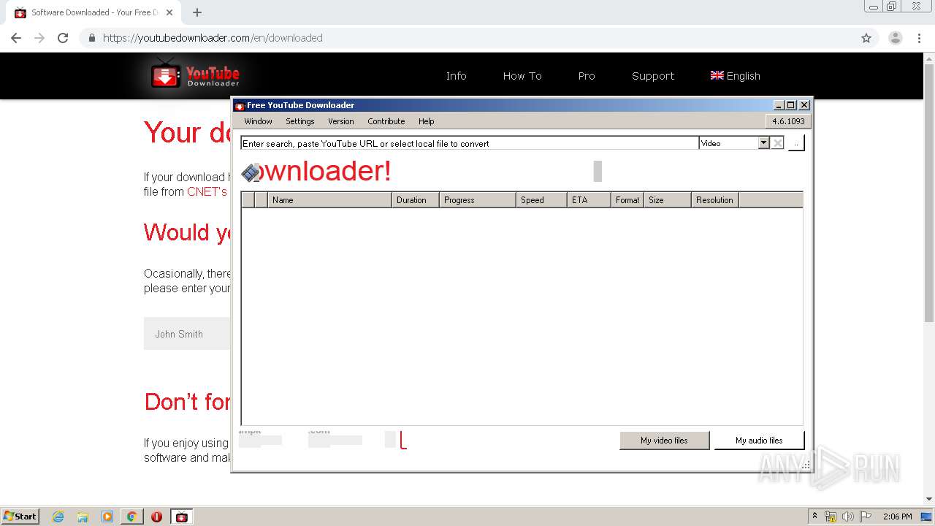The height and width of the screenshot is (526, 935).
Task: Open My video files
Action: point(664,441)
